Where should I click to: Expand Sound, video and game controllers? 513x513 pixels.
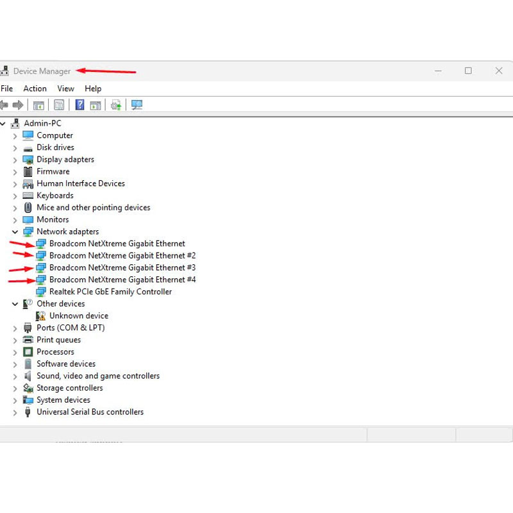pos(15,377)
